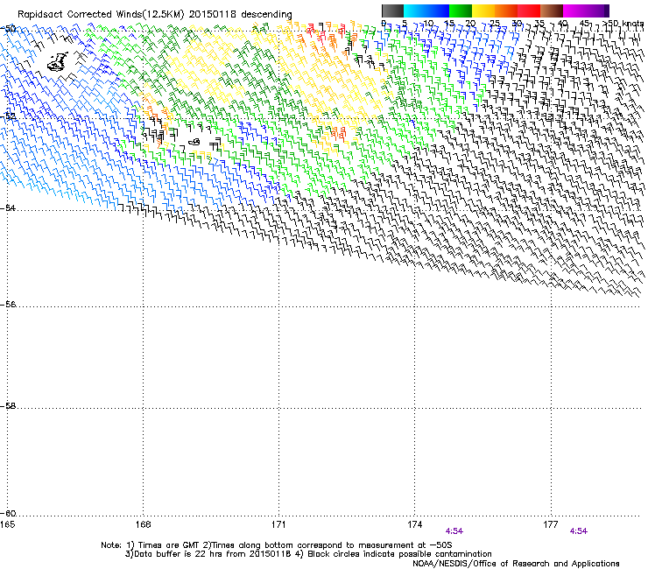Select the green 15-20 knots legend swatch
This screenshot has height=569, width=648.
[x=461, y=11]
